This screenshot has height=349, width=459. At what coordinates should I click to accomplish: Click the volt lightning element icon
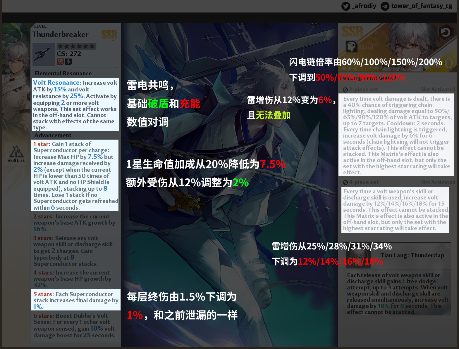[x=68, y=62]
